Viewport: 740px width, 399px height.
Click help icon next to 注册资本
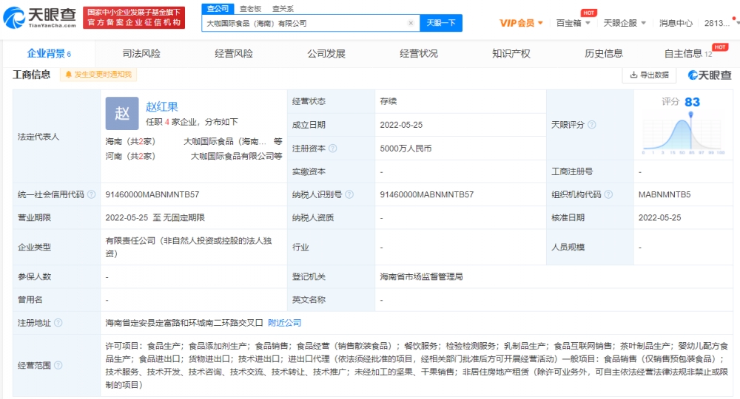point(333,149)
